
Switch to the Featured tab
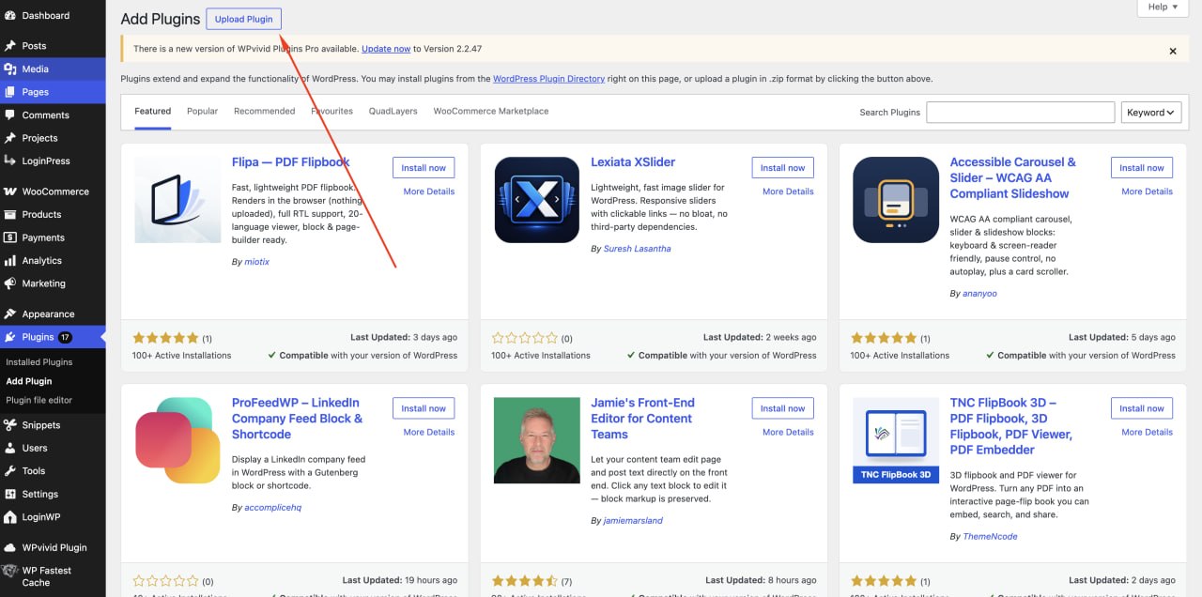click(x=152, y=111)
